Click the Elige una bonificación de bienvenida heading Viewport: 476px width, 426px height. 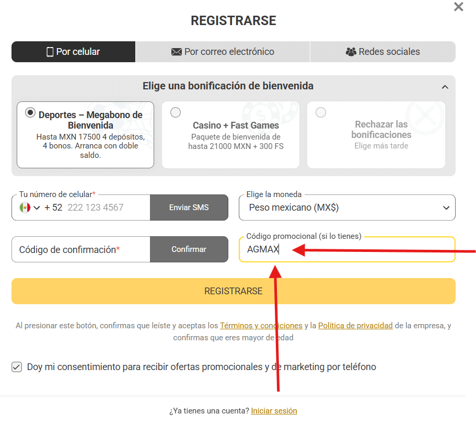[x=228, y=86]
